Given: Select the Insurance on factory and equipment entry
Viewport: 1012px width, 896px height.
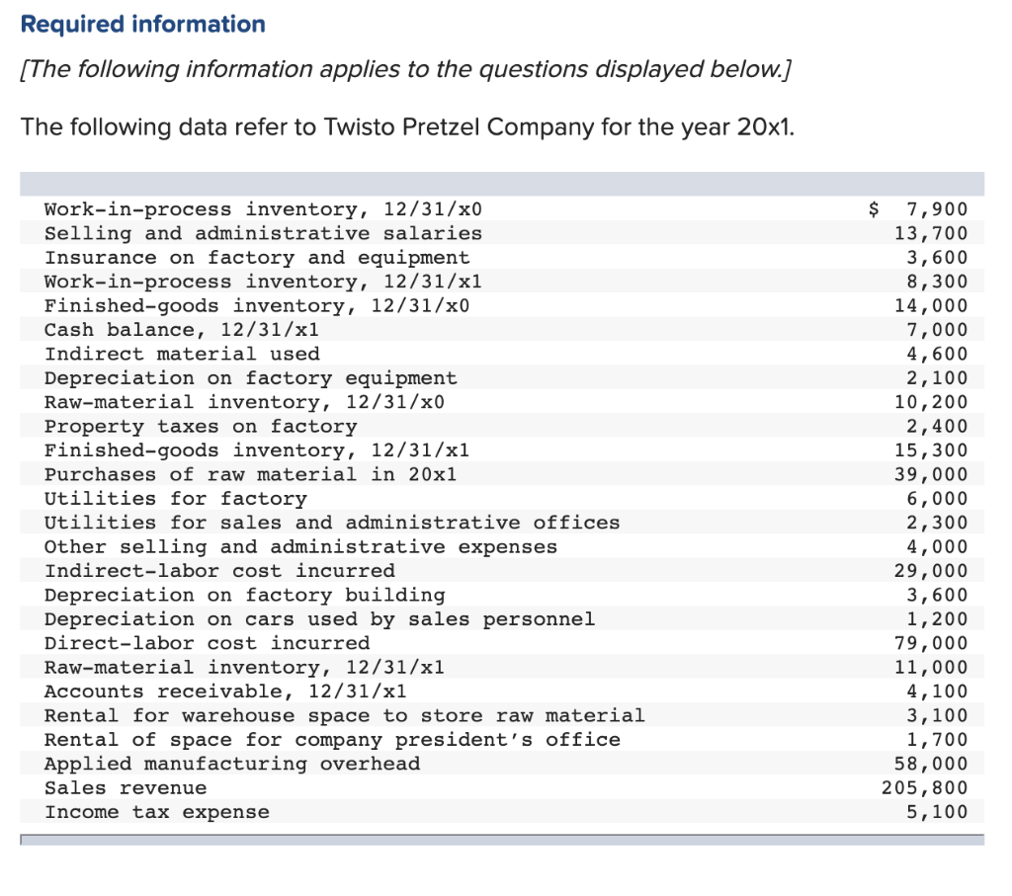Looking at the screenshot, I should (257, 257).
